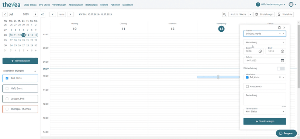Viewport: 300px width, 139px height.
Task: Check the Hausbesuch checkbox
Action: coord(247,87)
